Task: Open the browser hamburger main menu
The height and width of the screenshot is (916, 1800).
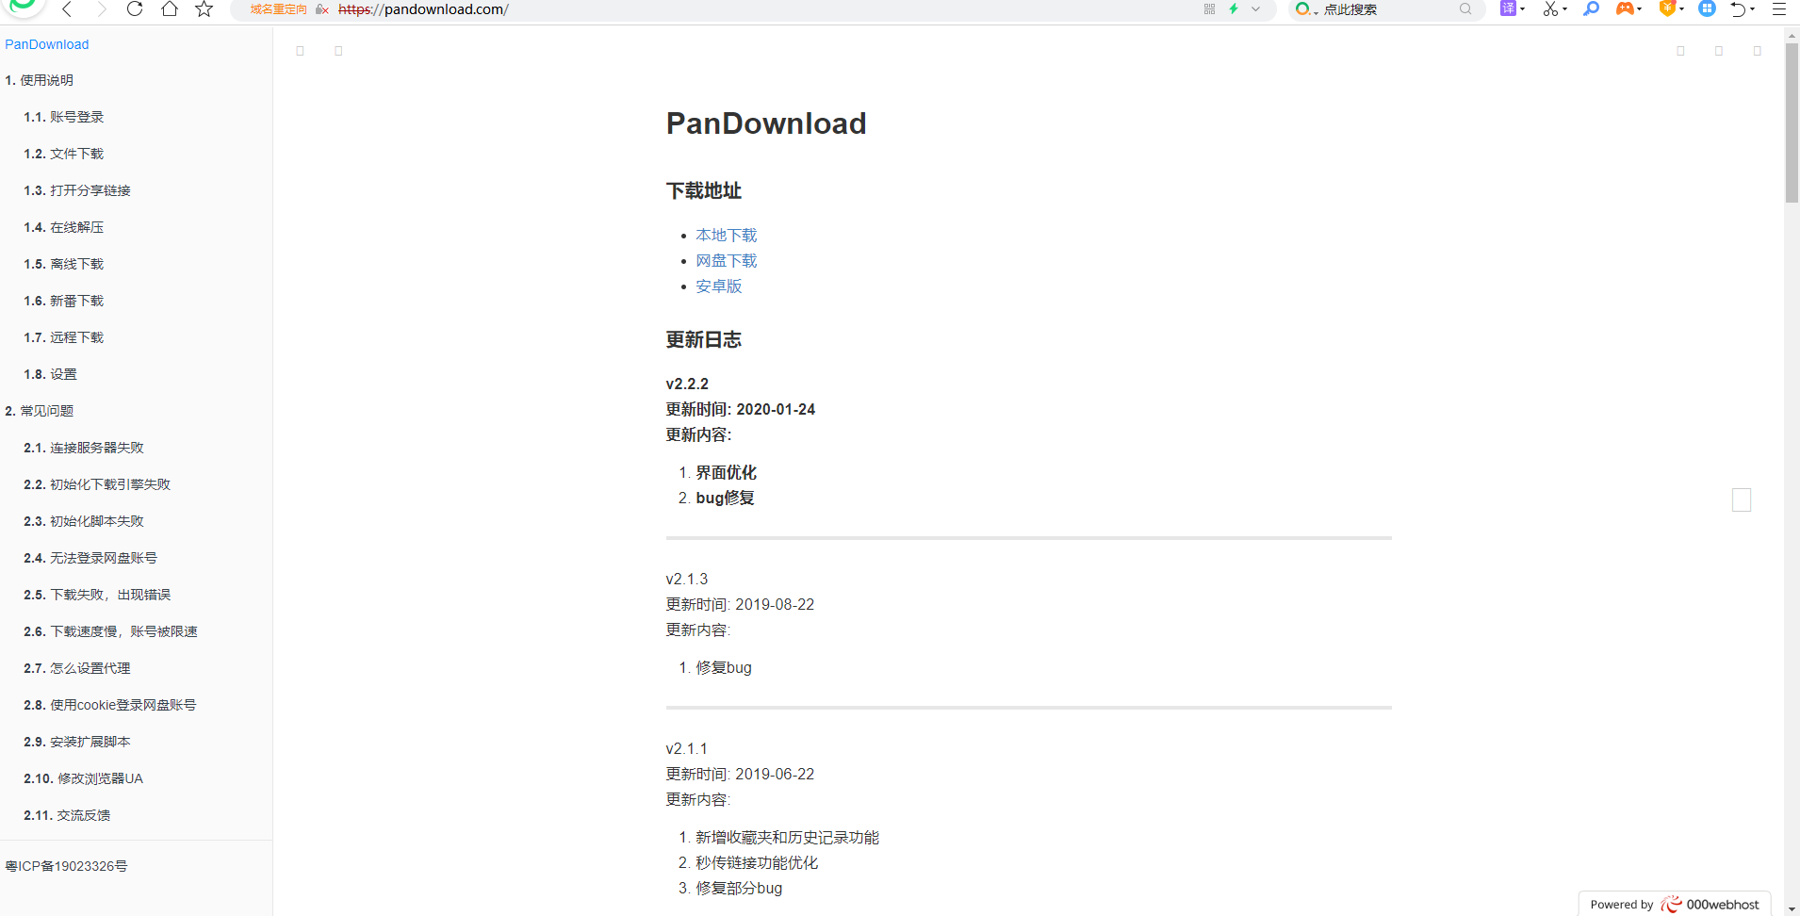Action: coord(1779,9)
